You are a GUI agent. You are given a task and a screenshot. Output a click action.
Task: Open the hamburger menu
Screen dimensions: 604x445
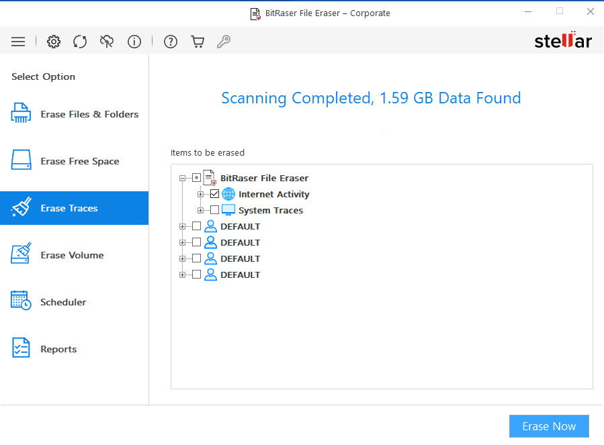[18, 42]
